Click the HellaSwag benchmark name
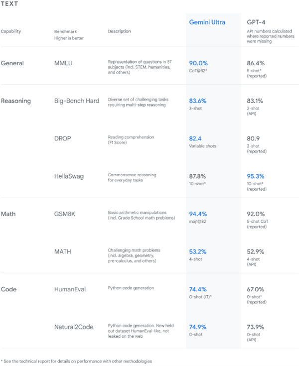This screenshot has width=299, height=366. click(69, 176)
